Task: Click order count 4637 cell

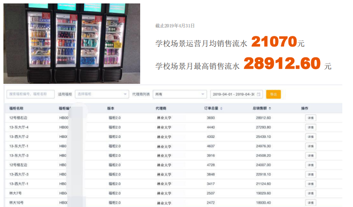Action: [211, 146]
